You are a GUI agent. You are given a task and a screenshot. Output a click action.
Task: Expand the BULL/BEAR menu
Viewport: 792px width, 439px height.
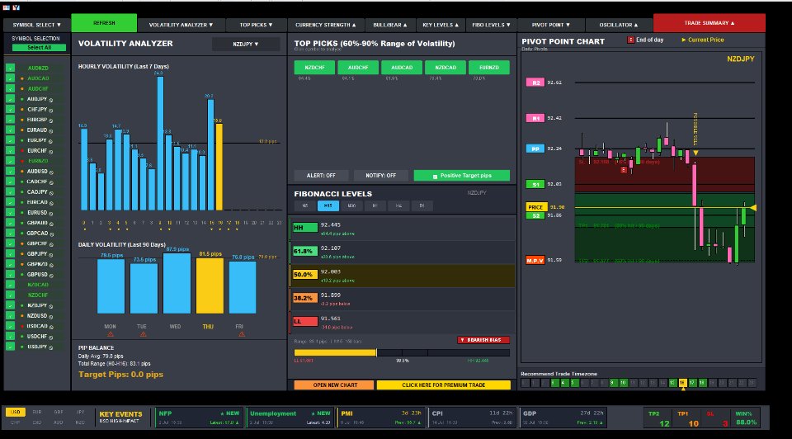point(390,25)
